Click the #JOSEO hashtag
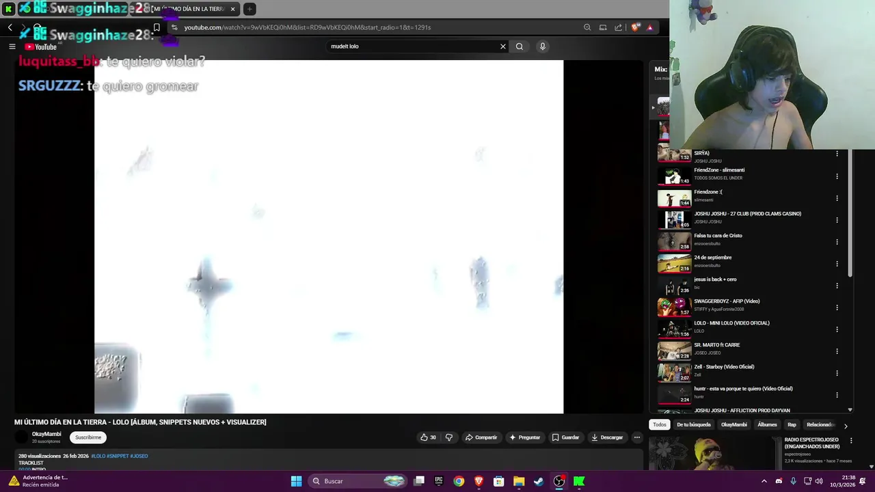The width and height of the screenshot is (875, 492). point(139,456)
